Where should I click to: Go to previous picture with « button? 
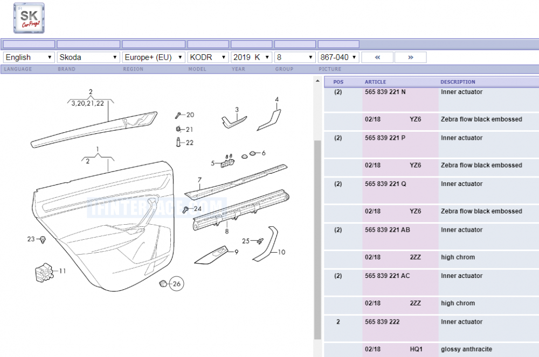coord(377,58)
